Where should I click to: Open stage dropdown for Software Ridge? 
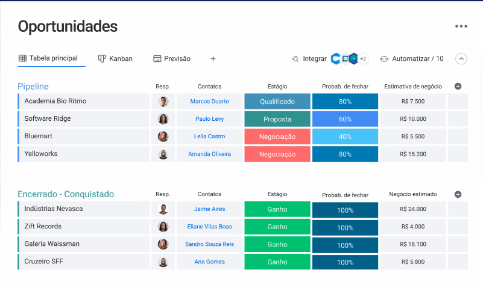tap(277, 119)
